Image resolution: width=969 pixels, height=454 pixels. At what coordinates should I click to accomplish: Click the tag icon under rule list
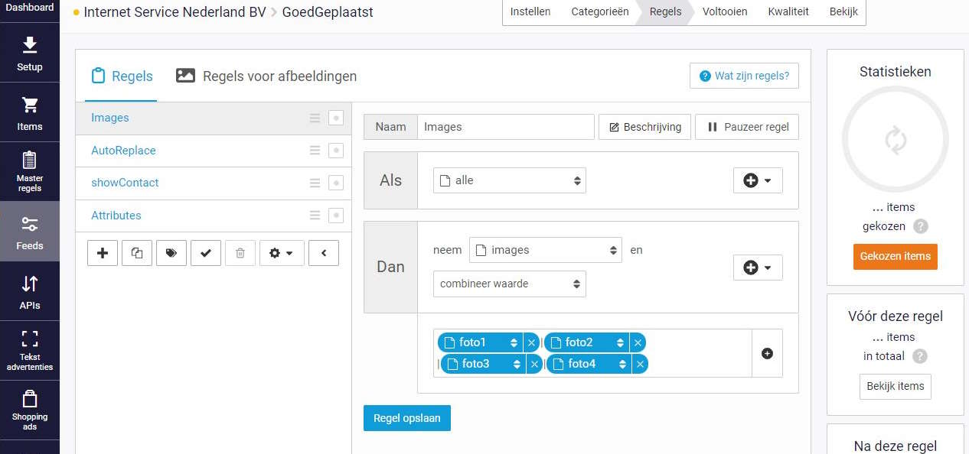171,253
